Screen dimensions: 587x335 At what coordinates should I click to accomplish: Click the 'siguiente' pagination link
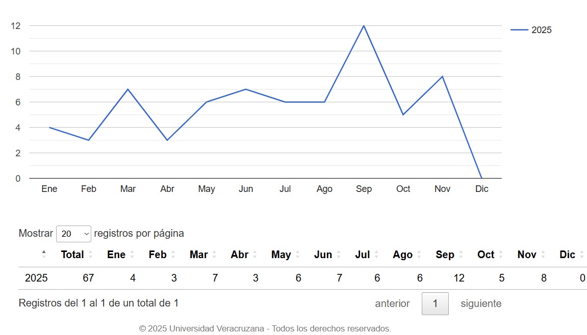tap(481, 303)
